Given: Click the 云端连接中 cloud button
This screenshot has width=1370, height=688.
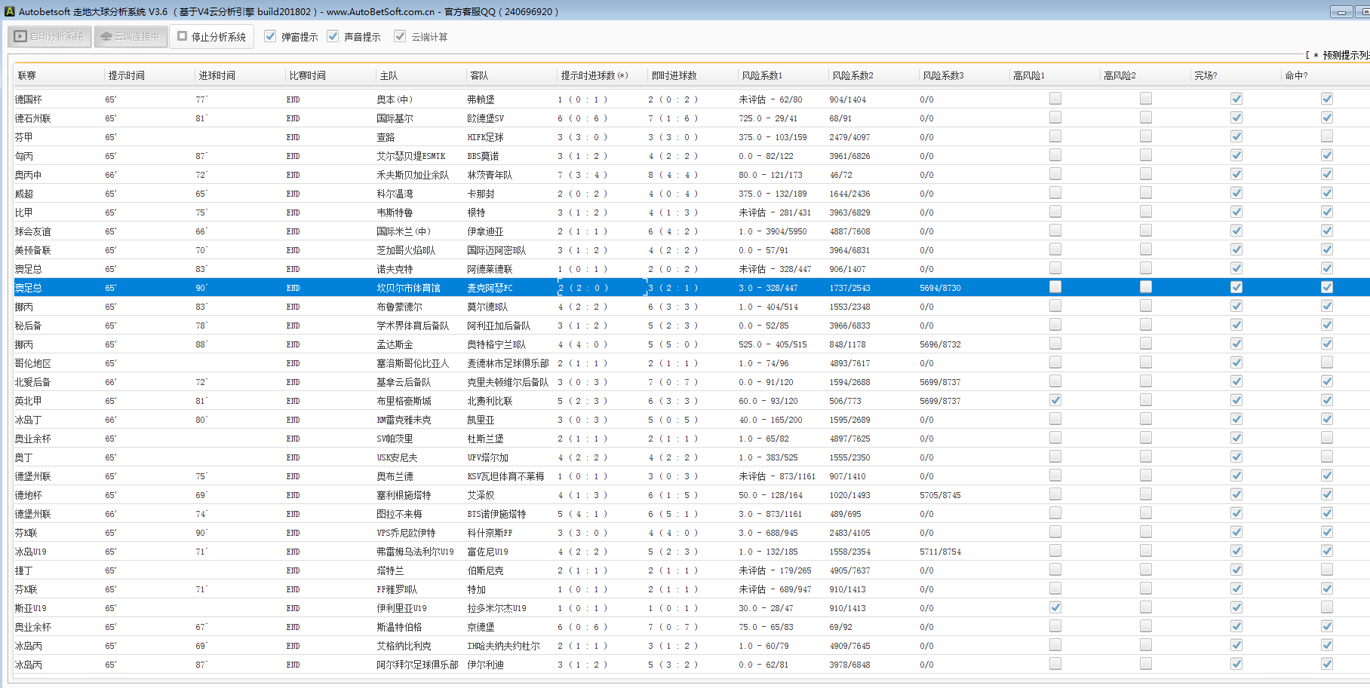Looking at the screenshot, I should tap(131, 36).
